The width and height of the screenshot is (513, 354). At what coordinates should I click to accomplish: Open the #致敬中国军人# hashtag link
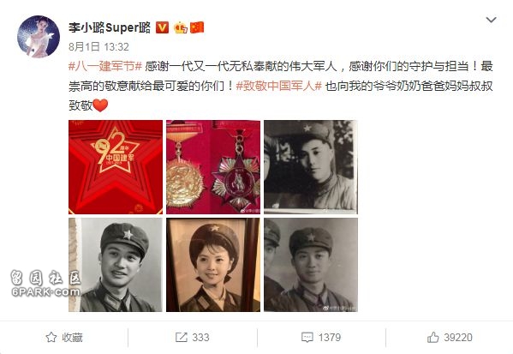[x=278, y=86]
